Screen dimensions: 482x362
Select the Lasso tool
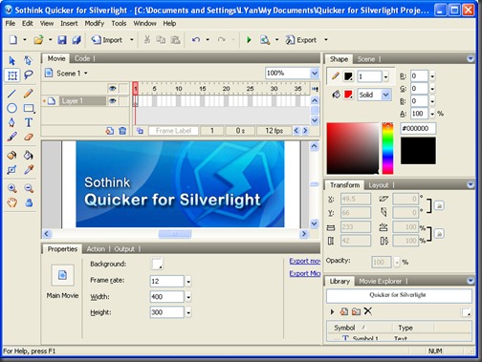tap(29, 75)
